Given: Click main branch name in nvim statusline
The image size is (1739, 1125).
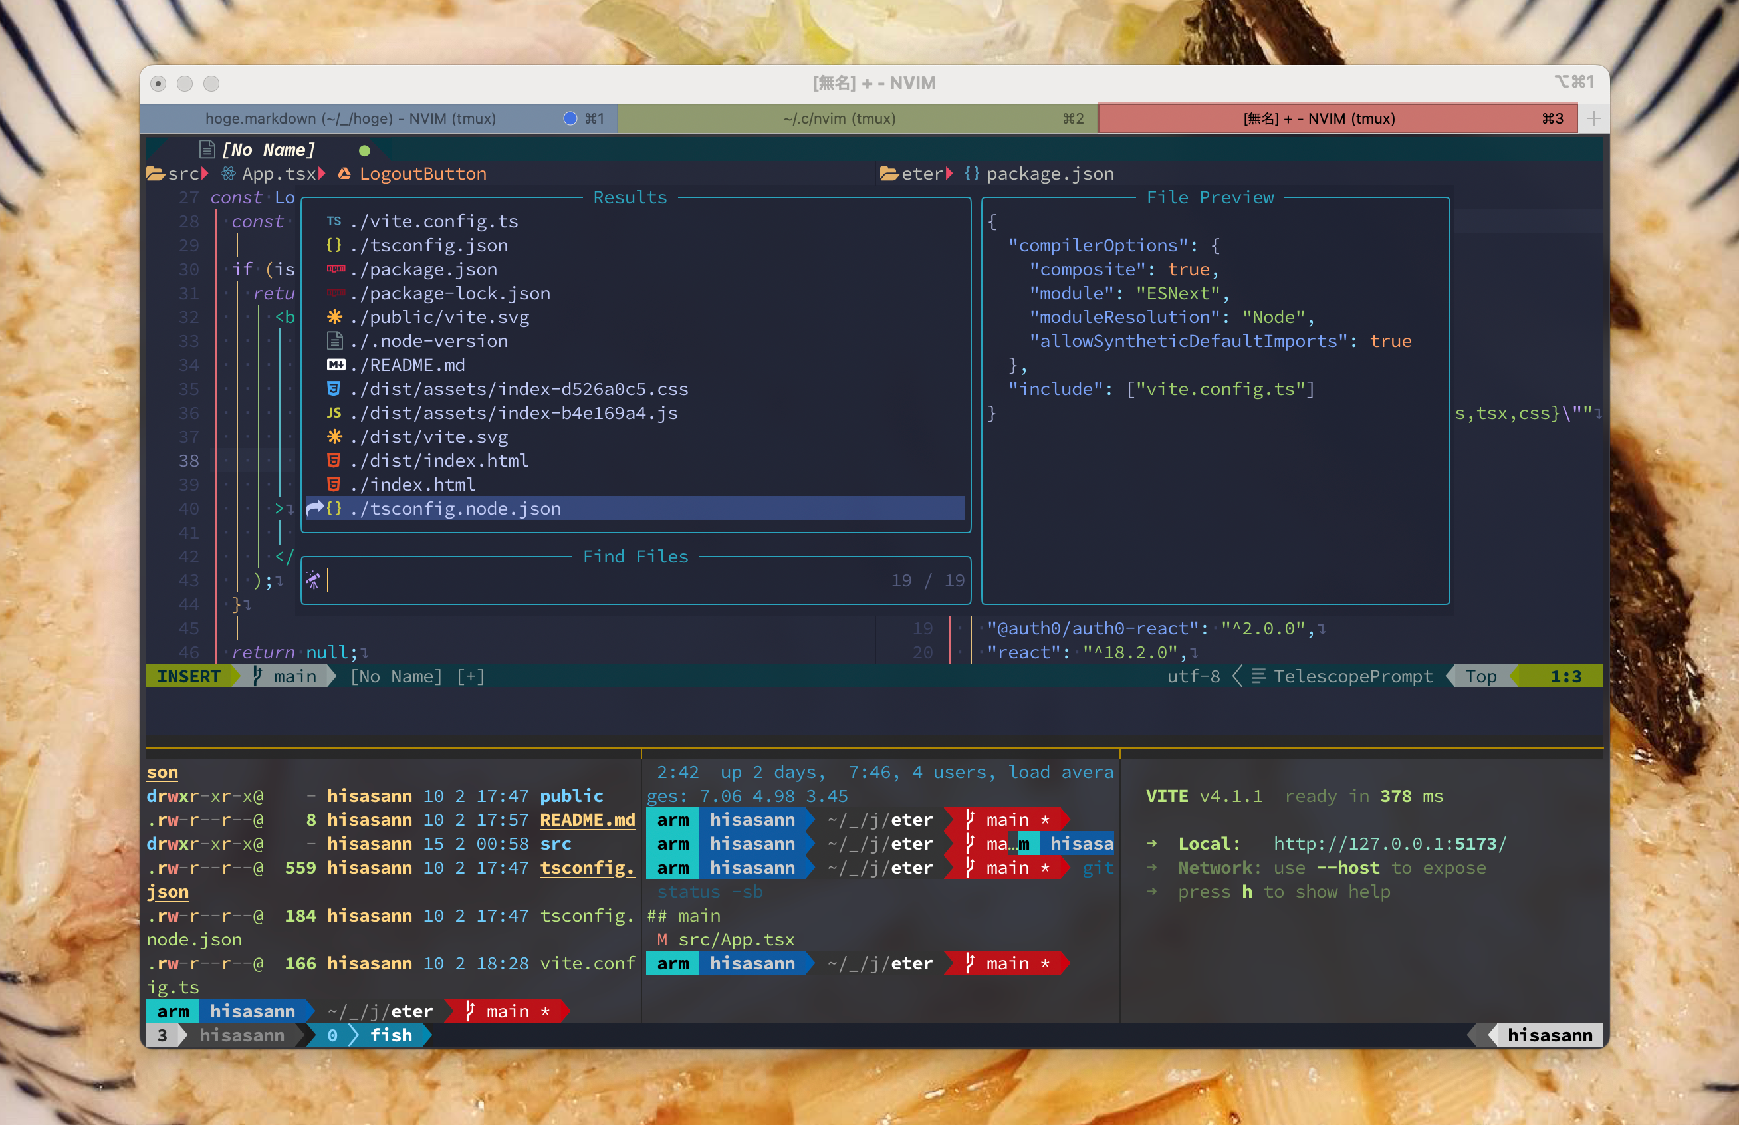Looking at the screenshot, I should click(x=295, y=676).
